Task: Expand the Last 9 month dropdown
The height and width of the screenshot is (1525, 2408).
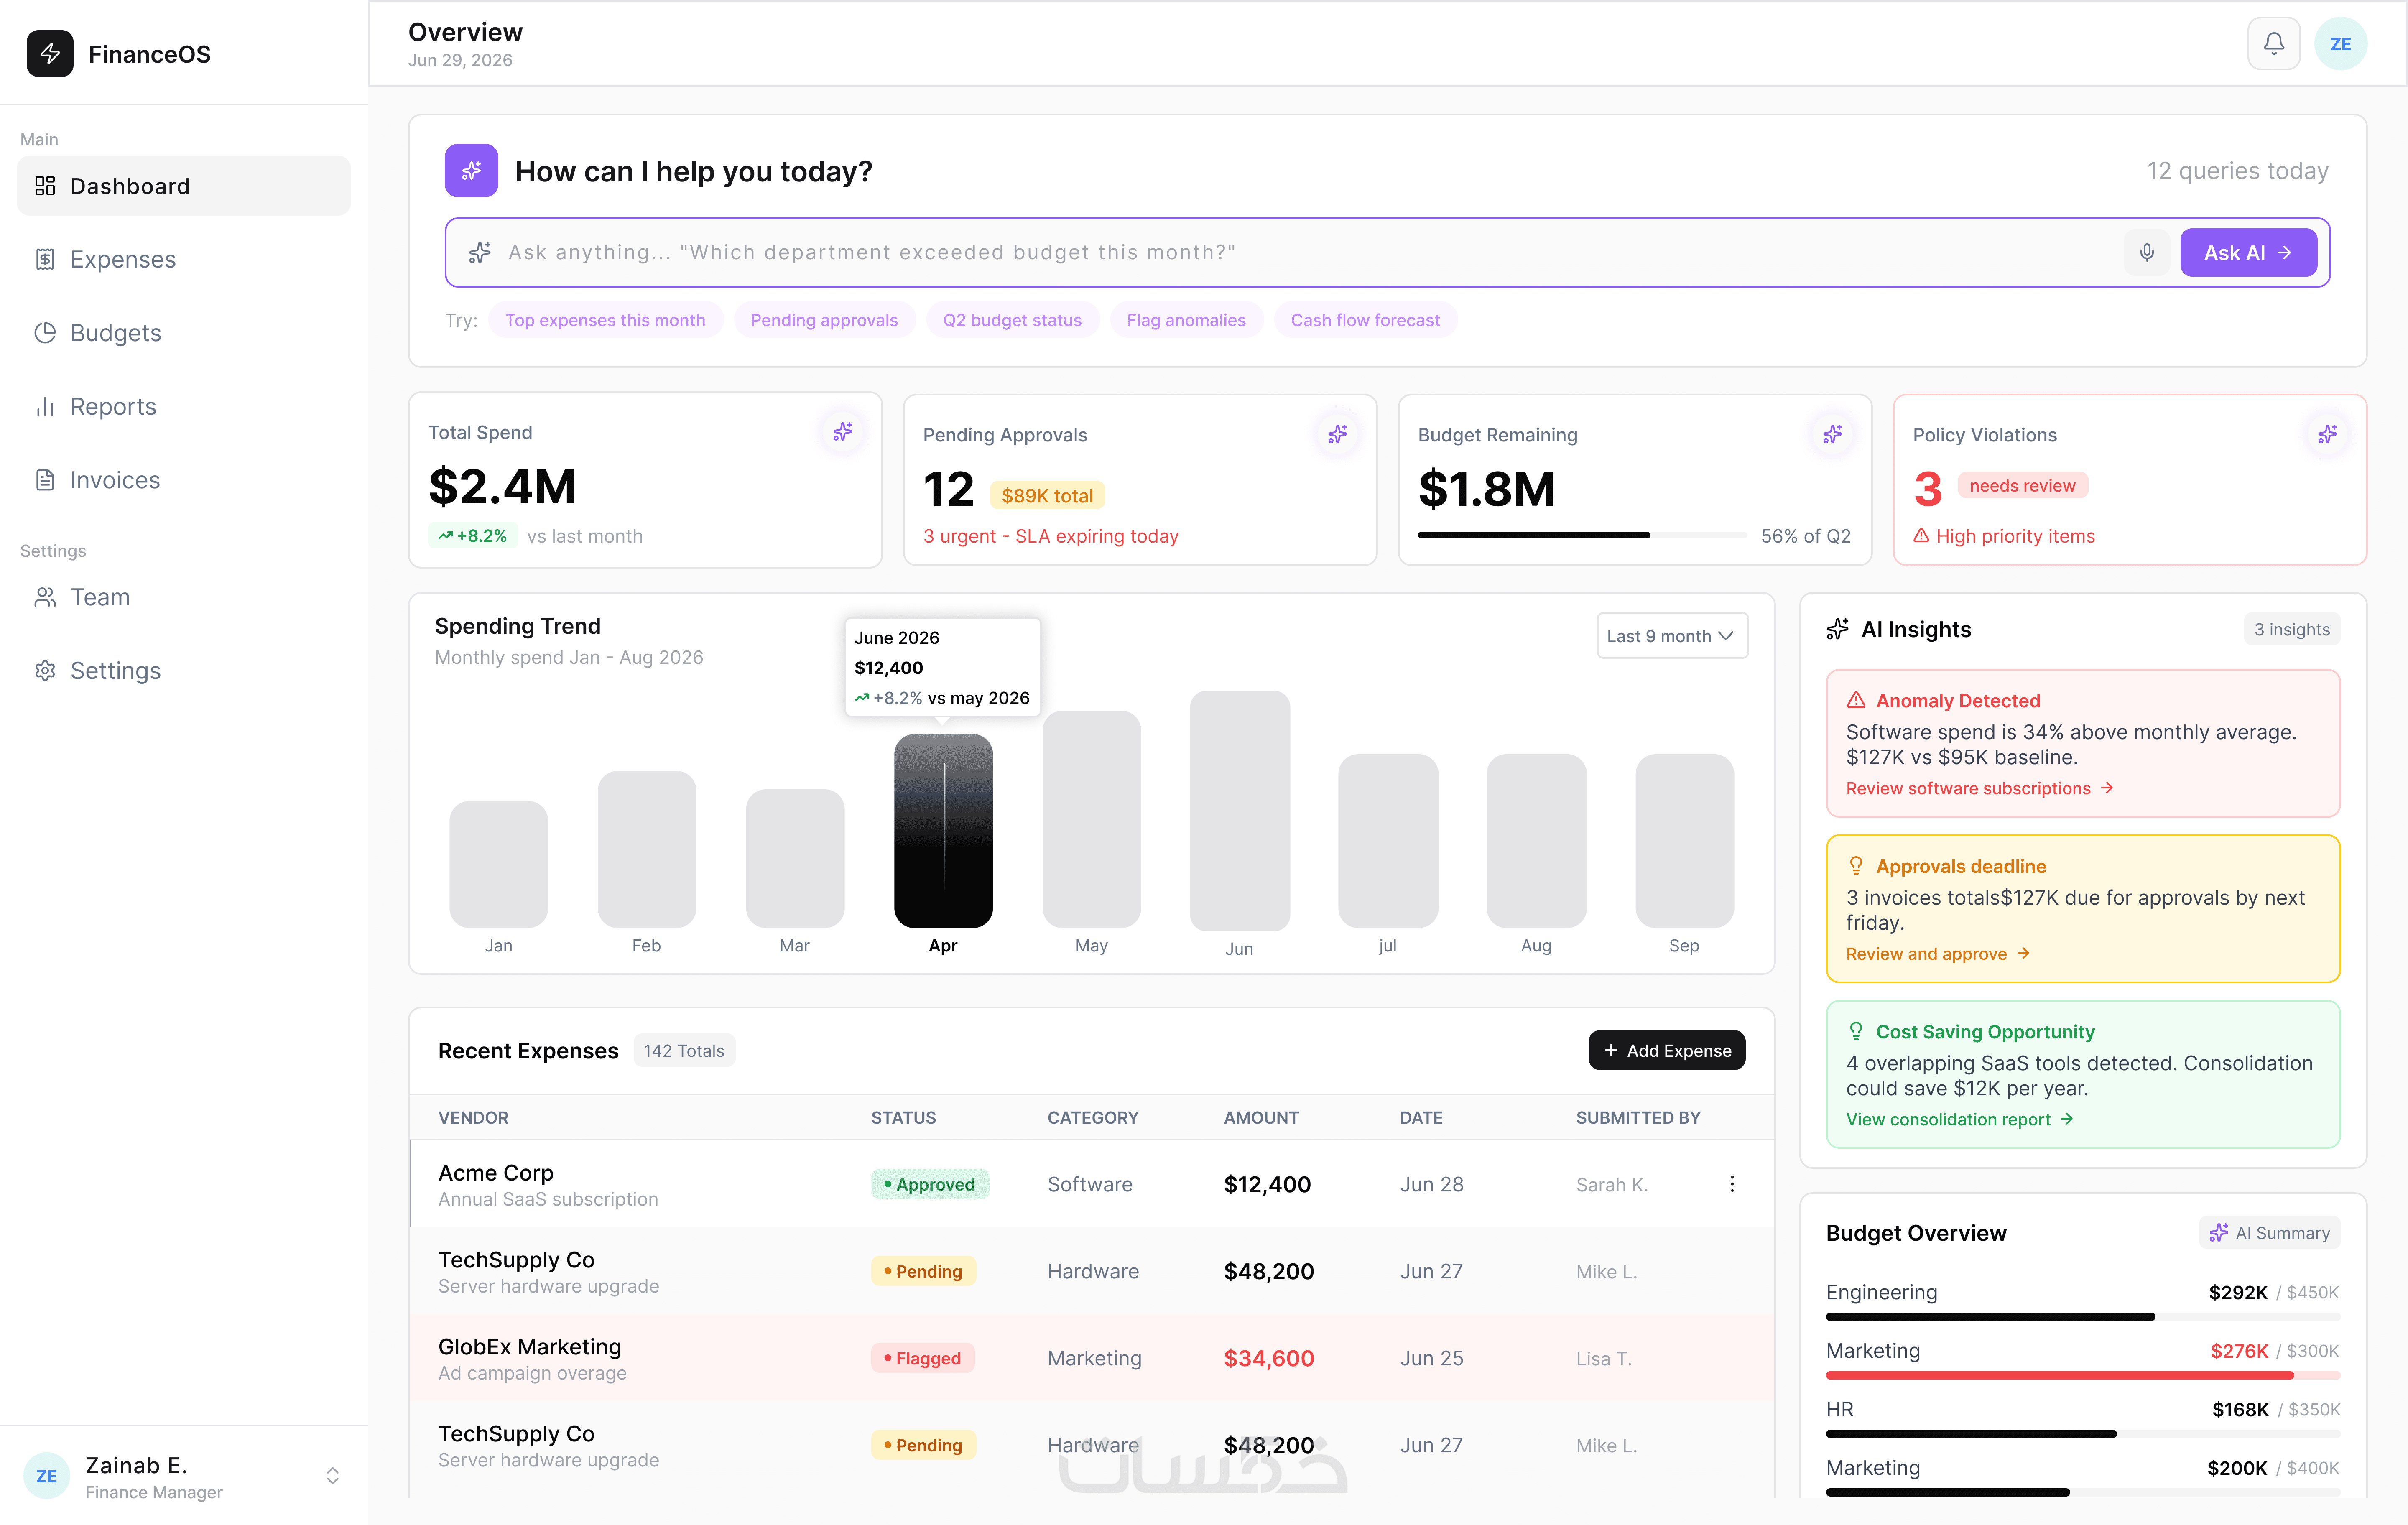Action: coord(1672,636)
